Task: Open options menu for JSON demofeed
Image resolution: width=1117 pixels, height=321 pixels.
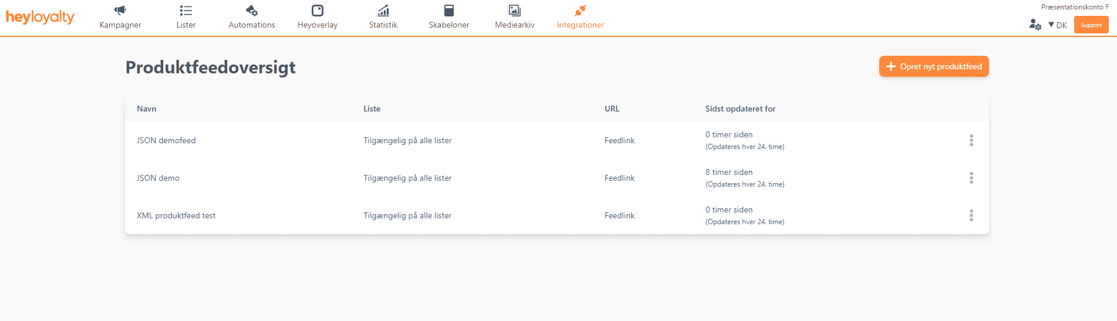Action: [x=971, y=140]
